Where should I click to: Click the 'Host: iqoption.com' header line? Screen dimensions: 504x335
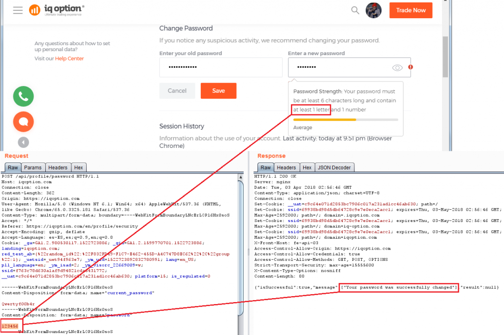coord(27,182)
